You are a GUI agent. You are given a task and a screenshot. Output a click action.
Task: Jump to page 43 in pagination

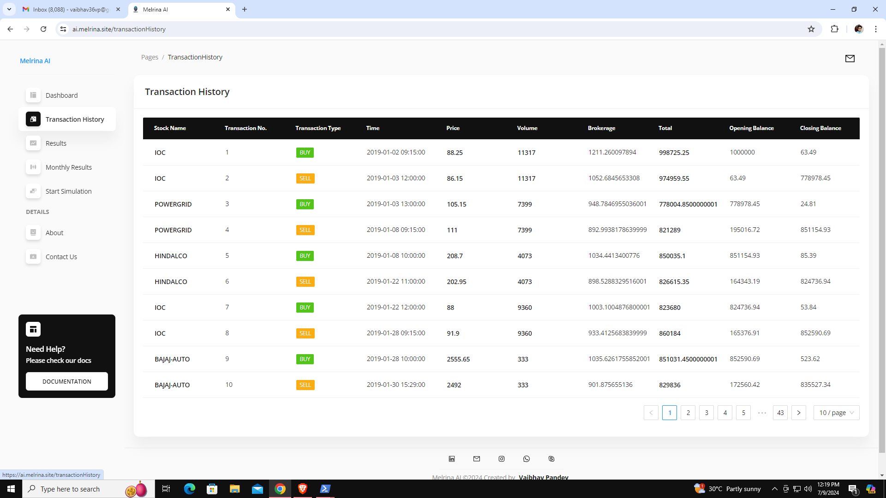(780, 413)
